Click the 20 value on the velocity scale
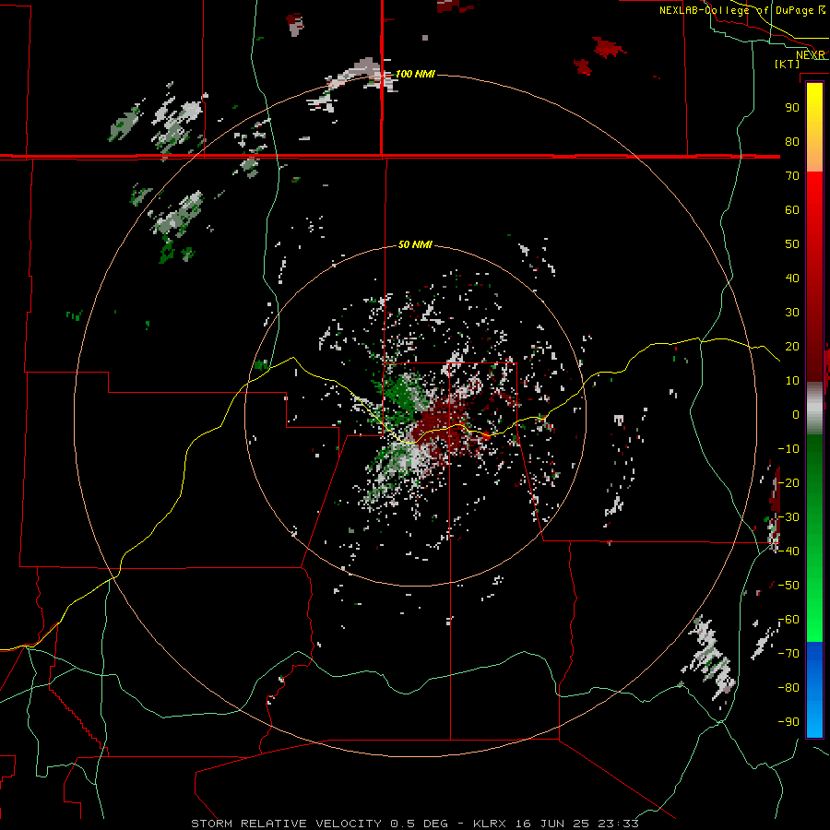 point(792,346)
